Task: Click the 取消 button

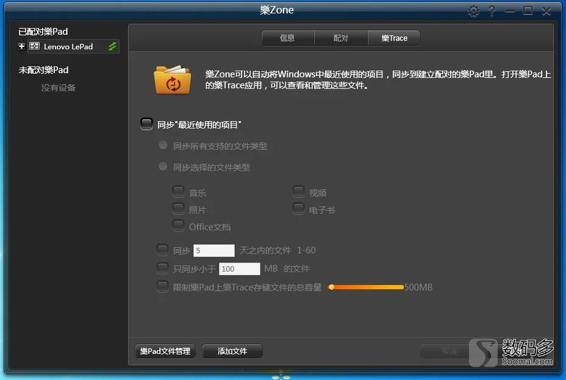Action: click(x=450, y=351)
